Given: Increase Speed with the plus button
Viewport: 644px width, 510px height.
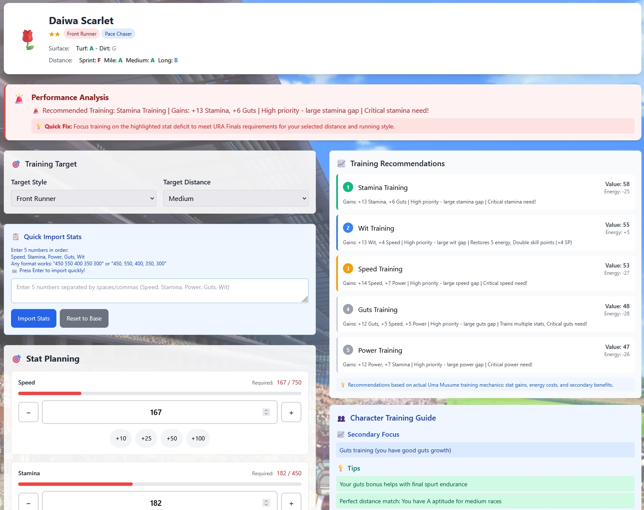Looking at the screenshot, I should click(x=291, y=412).
